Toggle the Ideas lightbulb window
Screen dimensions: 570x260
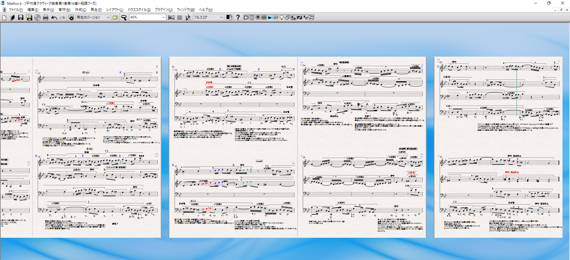282,17
